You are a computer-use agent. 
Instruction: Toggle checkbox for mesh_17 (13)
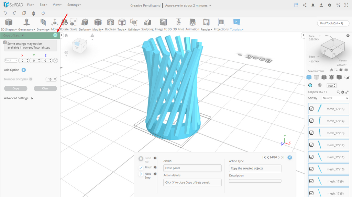(311, 133)
